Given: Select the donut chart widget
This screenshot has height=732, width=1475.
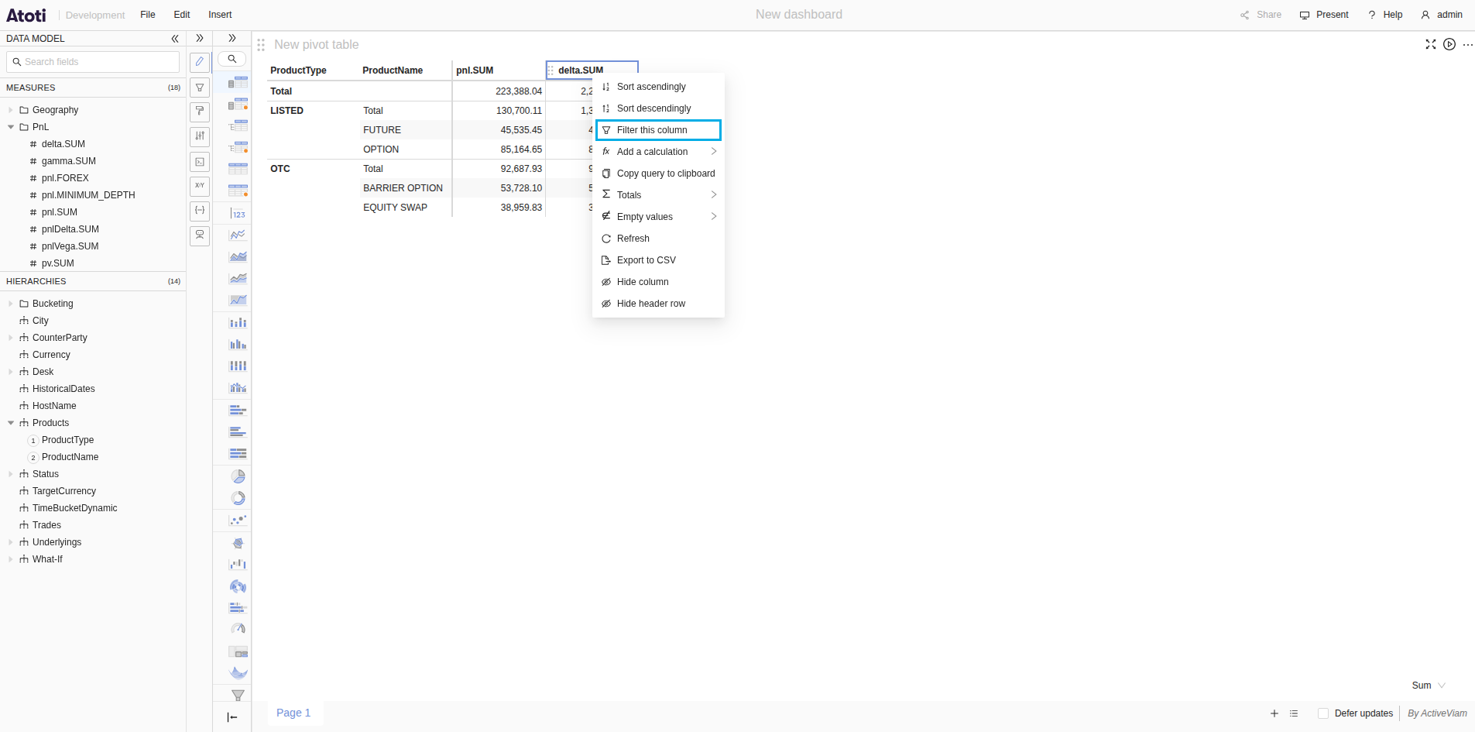Looking at the screenshot, I should click(238, 498).
